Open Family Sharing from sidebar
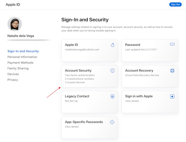 (18, 68)
